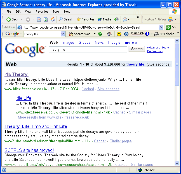Click the Stop loading icon
Image resolution: width=181 pixels, height=174 pixels.
[x=39, y=19]
